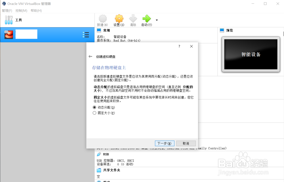
Task: Open the File (管理) menu
Action: (7, 11)
